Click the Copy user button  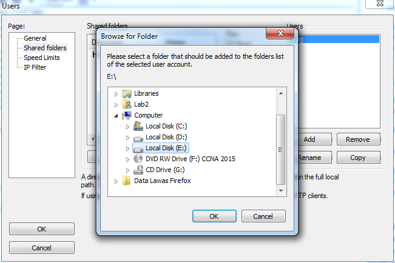[358, 158]
